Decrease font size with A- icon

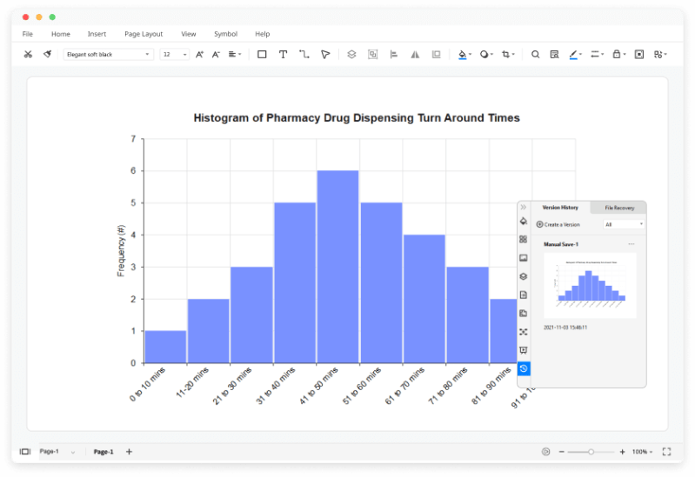click(x=216, y=54)
